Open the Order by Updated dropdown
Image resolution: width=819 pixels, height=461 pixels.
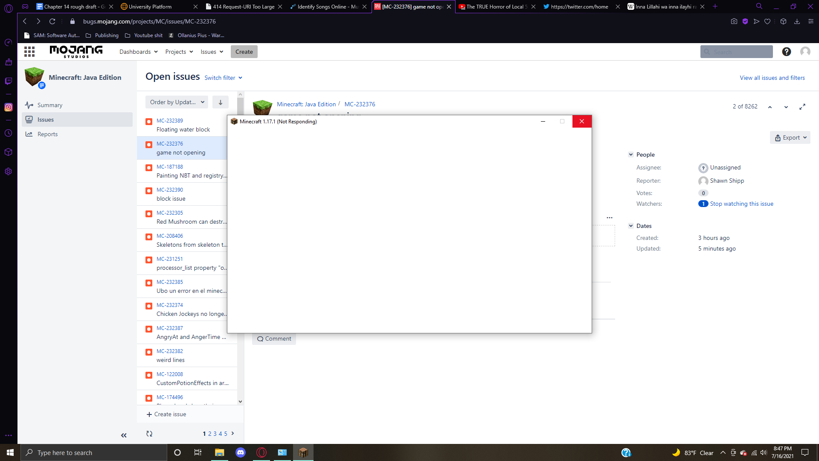(177, 102)
